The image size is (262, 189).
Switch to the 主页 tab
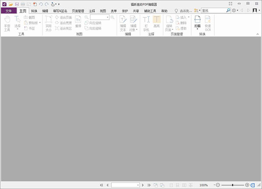point(23,11)
